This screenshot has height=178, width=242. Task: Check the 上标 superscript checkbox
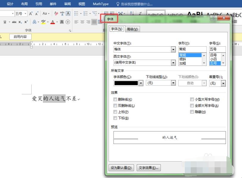[115, 112]
